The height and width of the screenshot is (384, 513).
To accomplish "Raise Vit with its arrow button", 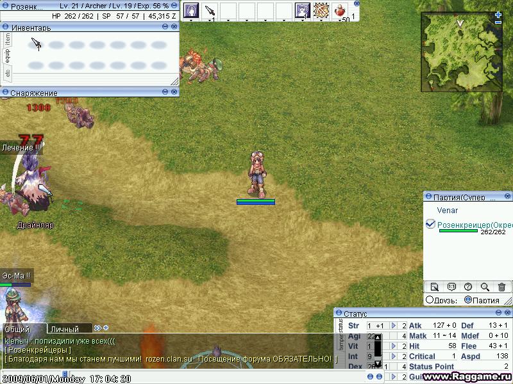I will tap(394, 346).
